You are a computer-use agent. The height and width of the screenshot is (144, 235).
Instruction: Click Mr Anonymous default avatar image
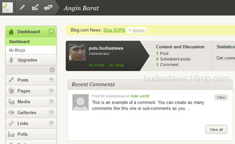pyautogui.click(x=80, y=102)
